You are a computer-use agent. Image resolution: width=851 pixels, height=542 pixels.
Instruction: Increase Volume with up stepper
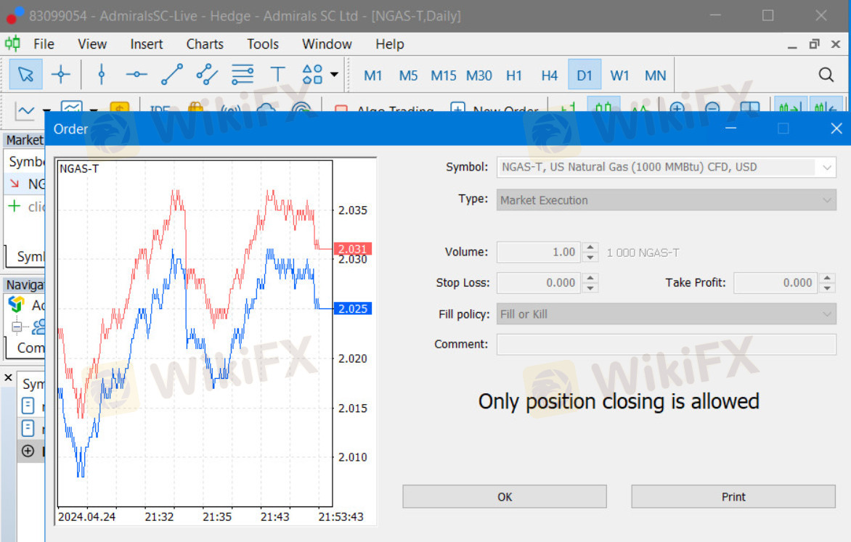pyautogui.click(x=590, y=247)
